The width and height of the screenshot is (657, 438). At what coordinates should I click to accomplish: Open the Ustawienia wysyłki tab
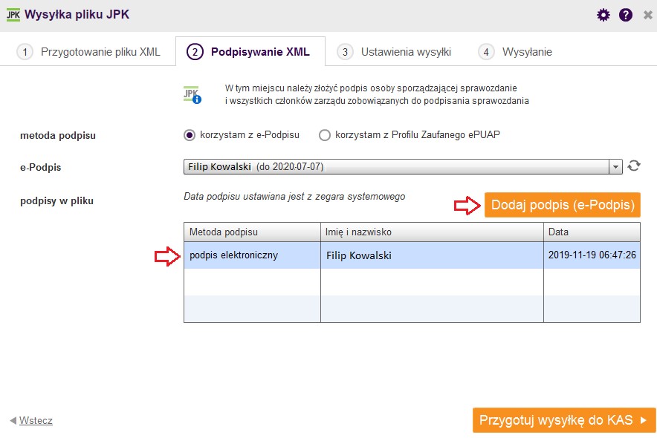pyautogui.click(x=394, y=52)
